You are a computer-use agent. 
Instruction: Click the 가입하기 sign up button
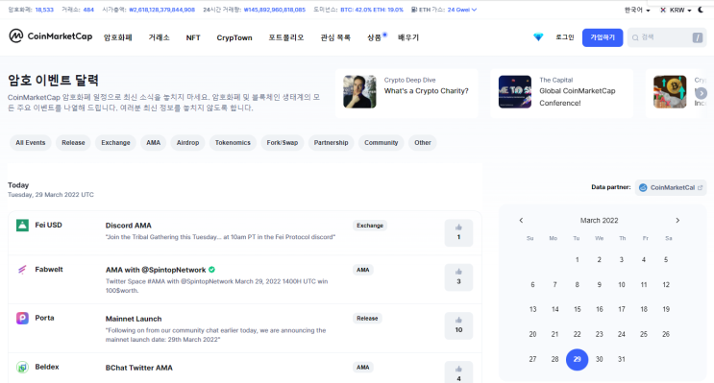603,37
